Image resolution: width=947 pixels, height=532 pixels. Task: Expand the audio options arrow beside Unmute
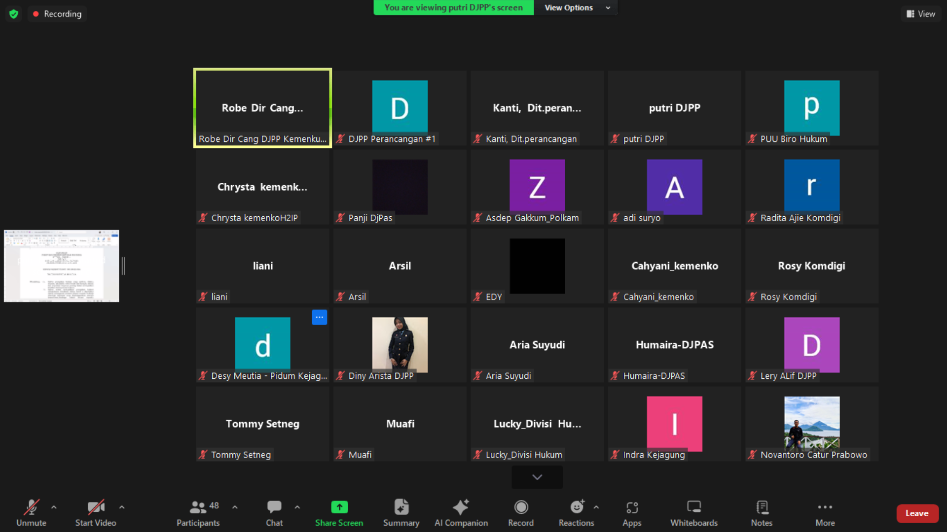click(x=54, y=507)
